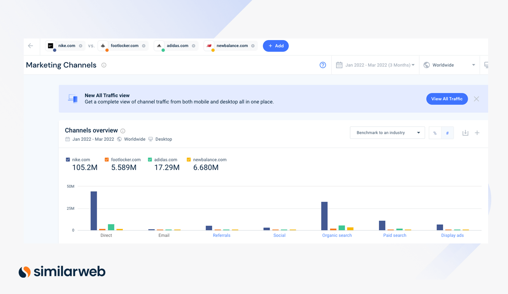Uncheck the nike.com legend checkbox

pos(68,160)
